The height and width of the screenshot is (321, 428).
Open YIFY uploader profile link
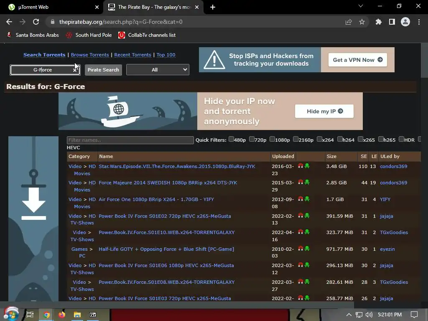pyautogui.click(x=385, y=199)
